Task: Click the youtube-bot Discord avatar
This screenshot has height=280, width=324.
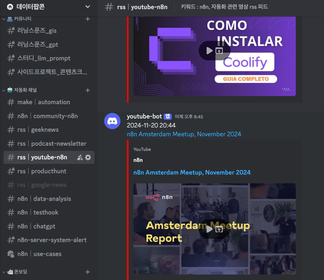Action: [112, 121]
